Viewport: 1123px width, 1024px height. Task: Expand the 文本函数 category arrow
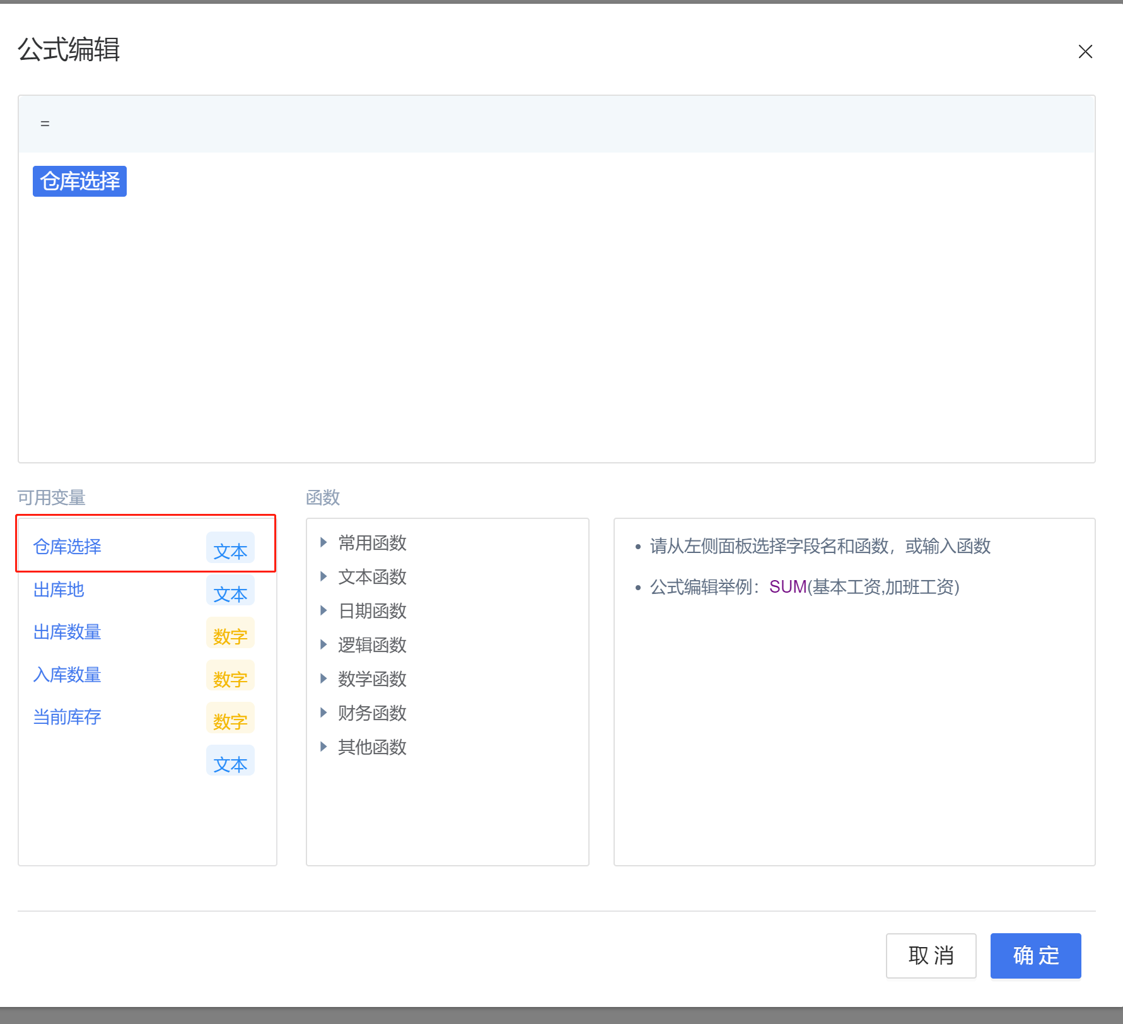click(x=323, y=576)
